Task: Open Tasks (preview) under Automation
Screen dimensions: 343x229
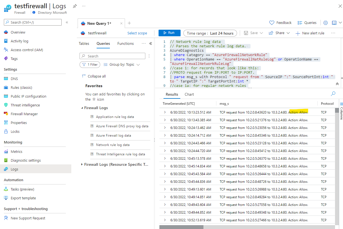Action: click(23, 189)
